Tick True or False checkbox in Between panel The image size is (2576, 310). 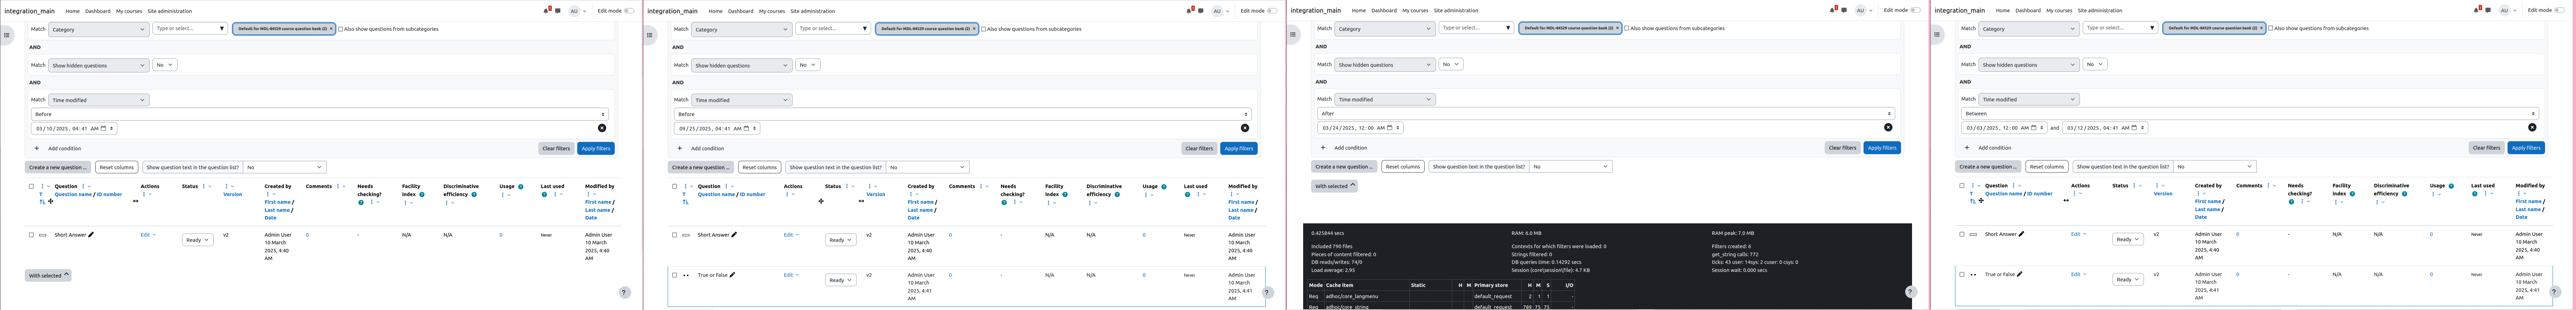click(x=1962, y=274)
